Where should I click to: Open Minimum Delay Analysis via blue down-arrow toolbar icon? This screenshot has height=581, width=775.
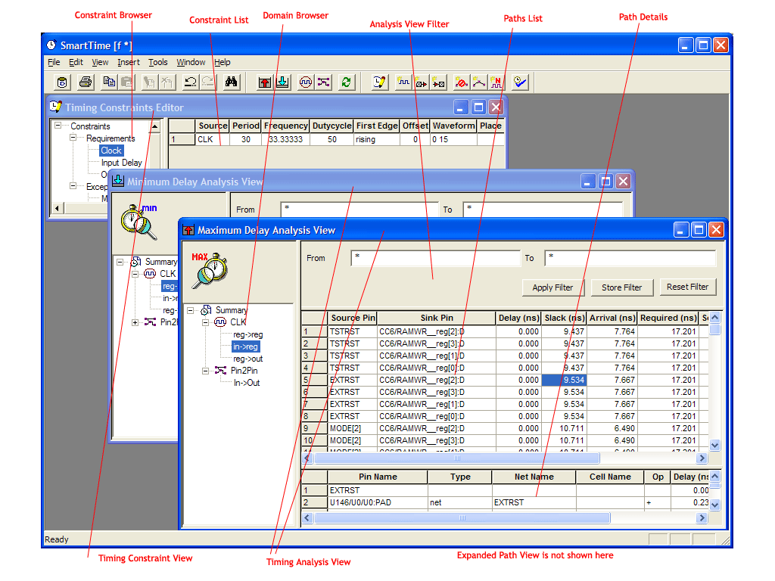[283, 82]
